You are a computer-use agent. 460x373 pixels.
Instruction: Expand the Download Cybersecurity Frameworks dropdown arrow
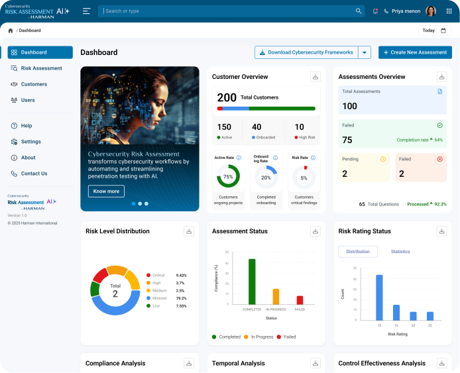(x=365, y=52)
